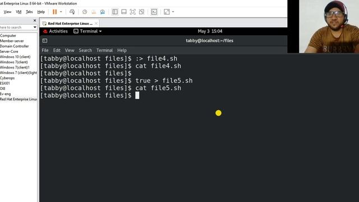Select Windows 7(client) in library
Image resolution: width=359 pixels, height=202 pixels.
tap(13, 62)
